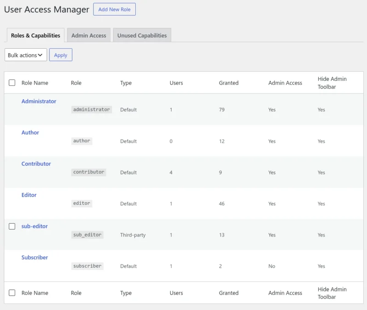Viewport: 367px width, 310px height.
Task: Click the 'Hide Admin Toolbar' header at top
Action: (332, 83)
